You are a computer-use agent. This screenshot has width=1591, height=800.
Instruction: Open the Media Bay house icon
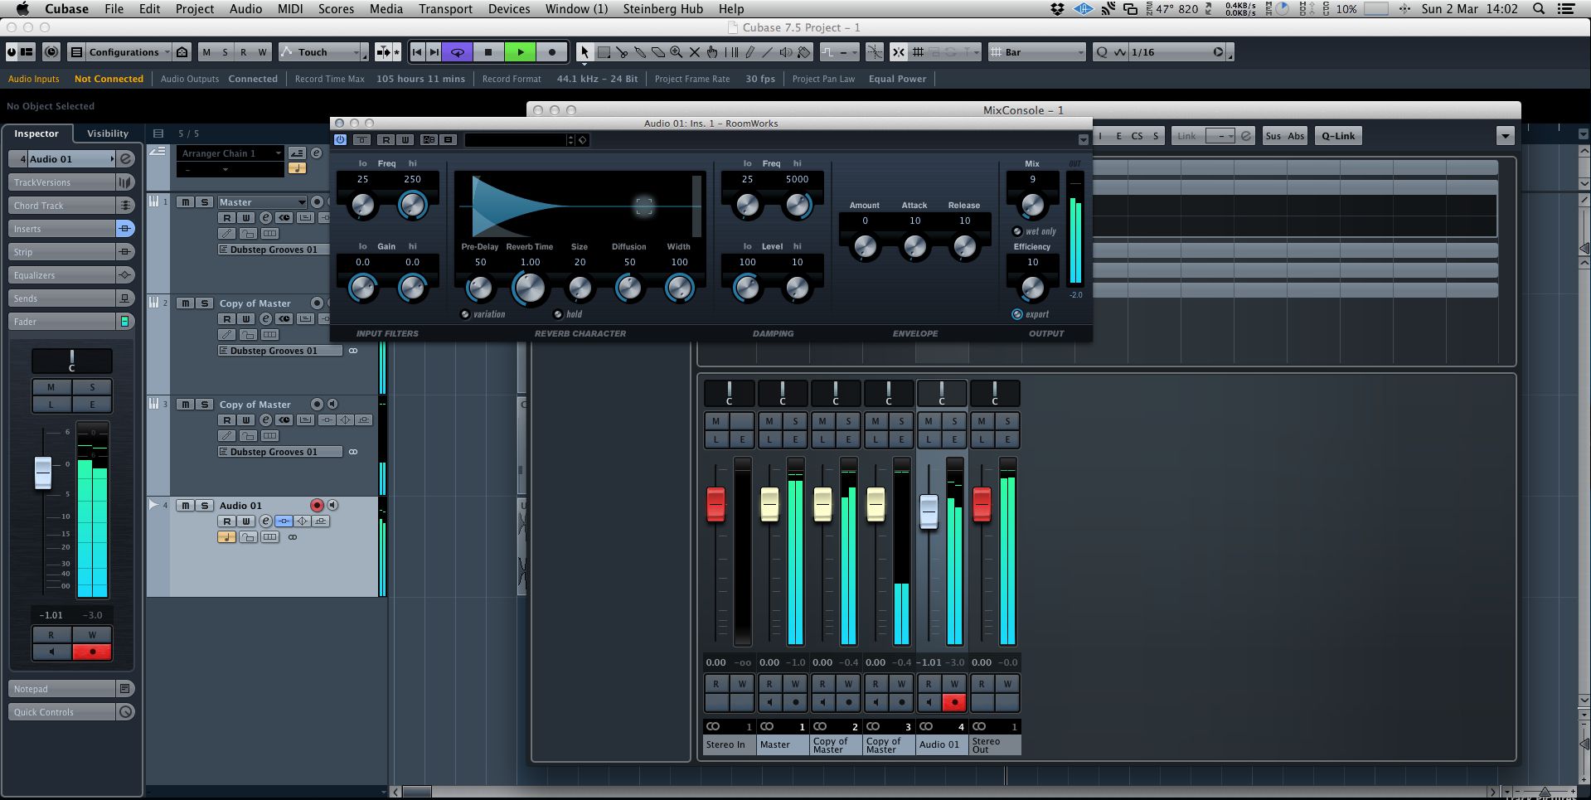(182, 52)
